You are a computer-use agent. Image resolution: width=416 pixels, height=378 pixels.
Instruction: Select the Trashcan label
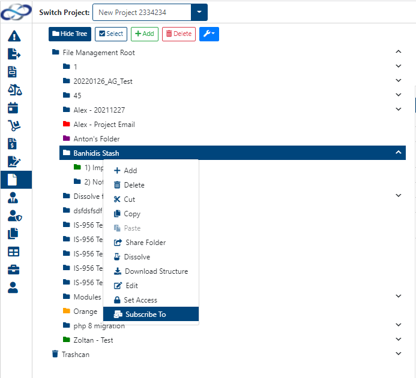76,355
